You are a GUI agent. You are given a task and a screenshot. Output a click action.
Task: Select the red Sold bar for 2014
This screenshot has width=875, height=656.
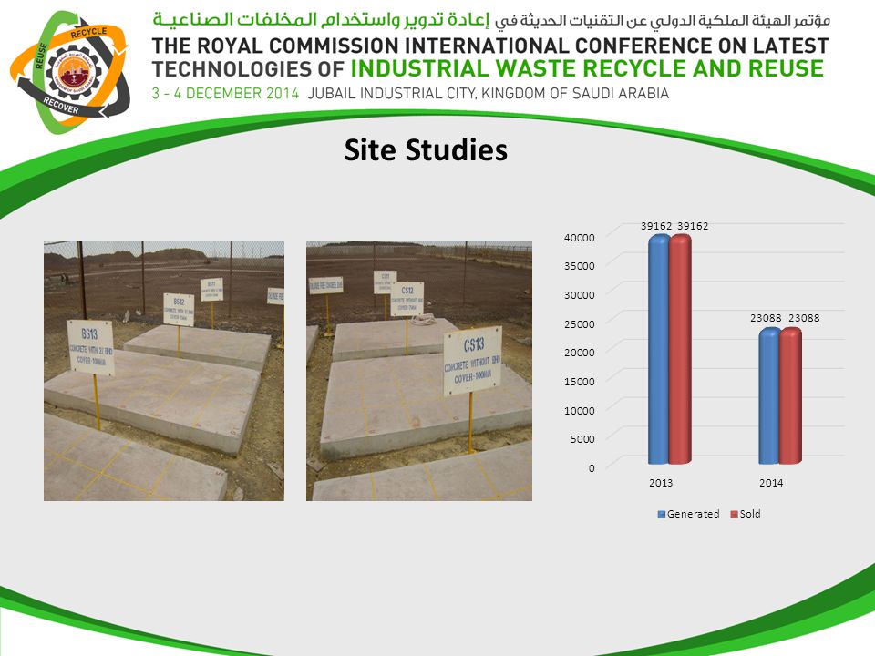pos(790,396)
